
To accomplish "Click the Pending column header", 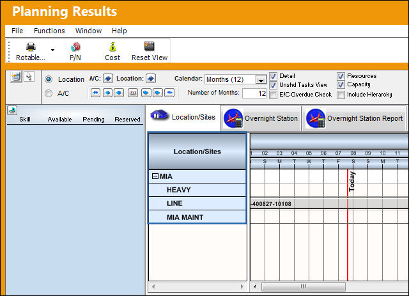I will pos(93,120).
